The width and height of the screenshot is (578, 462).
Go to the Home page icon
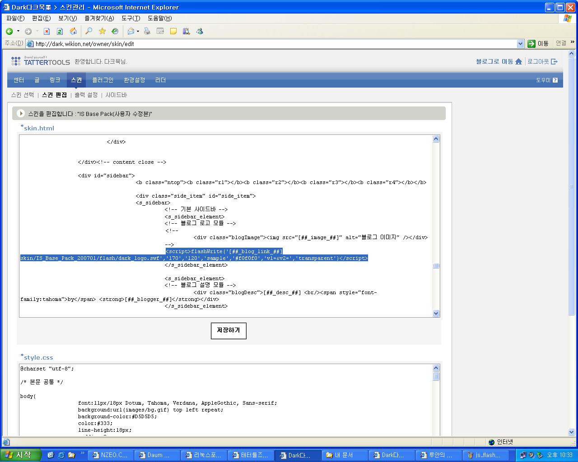(73, 31)
